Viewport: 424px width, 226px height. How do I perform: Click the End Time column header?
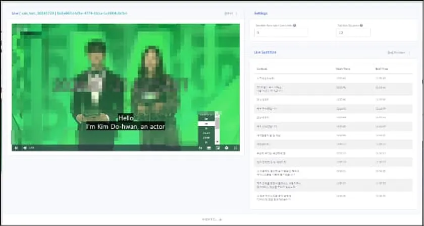tap(382, 69)
